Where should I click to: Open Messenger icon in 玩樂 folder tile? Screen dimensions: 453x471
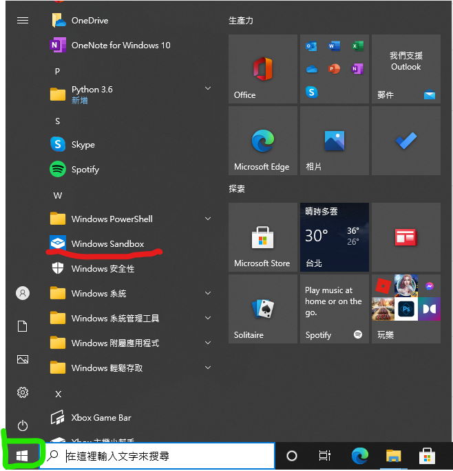(x=430, y=286)
